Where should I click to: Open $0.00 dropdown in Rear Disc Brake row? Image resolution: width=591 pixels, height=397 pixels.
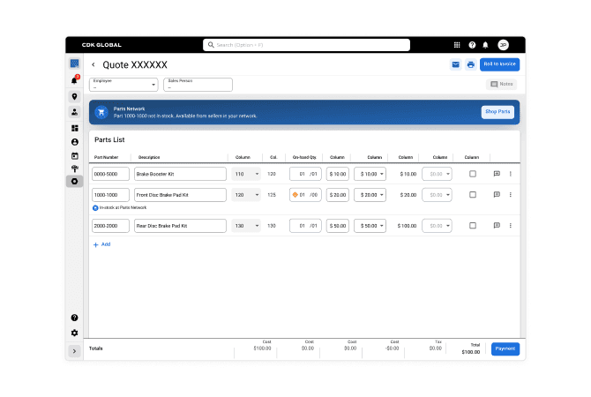point(437,226)
